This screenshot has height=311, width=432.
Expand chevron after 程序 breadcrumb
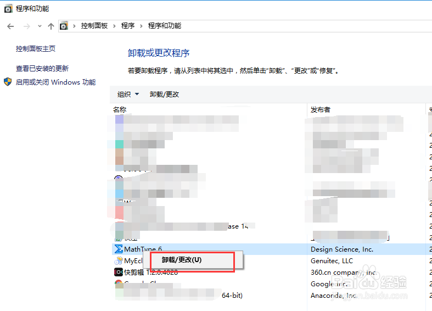tap(141, 26)
